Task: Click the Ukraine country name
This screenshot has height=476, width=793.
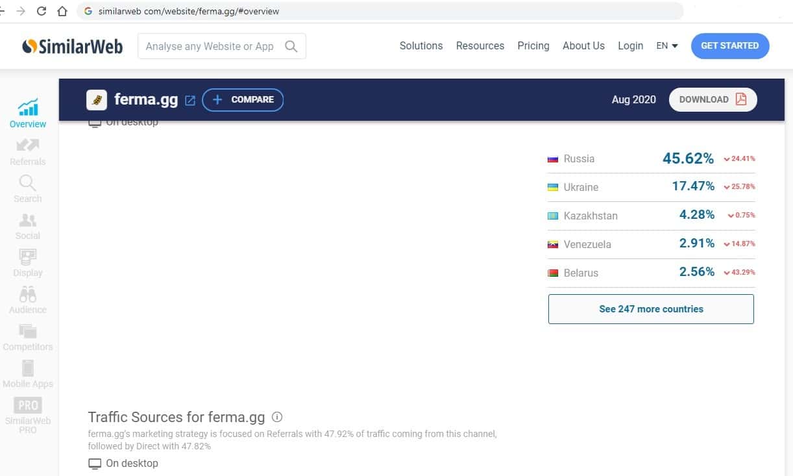Action: 581,188
